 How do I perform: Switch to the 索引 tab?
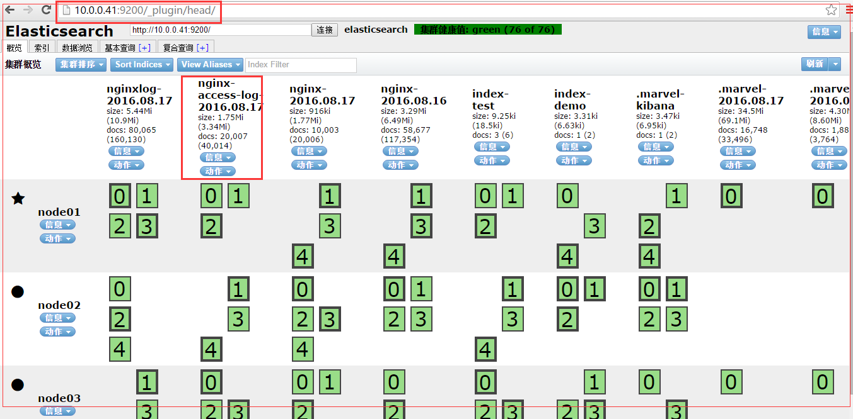pos(42,48)
